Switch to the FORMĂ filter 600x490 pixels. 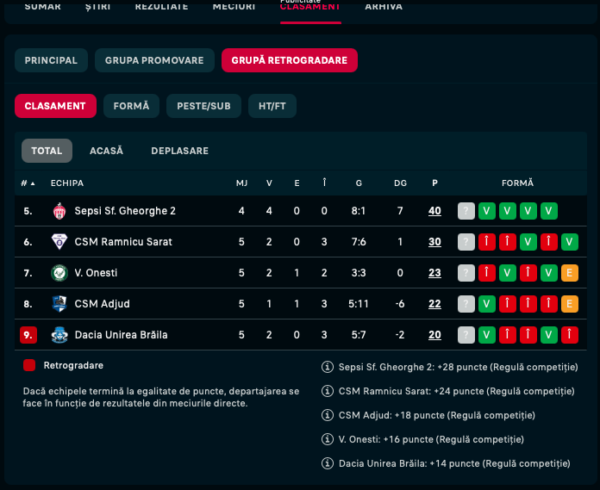pos(131,106)
